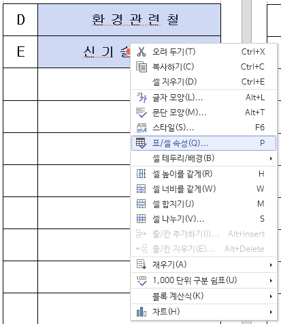The image size is (281, 324).
Task: Open 표/셀 속성(Q)... highlighted entry
Action: tap(203, 143)
